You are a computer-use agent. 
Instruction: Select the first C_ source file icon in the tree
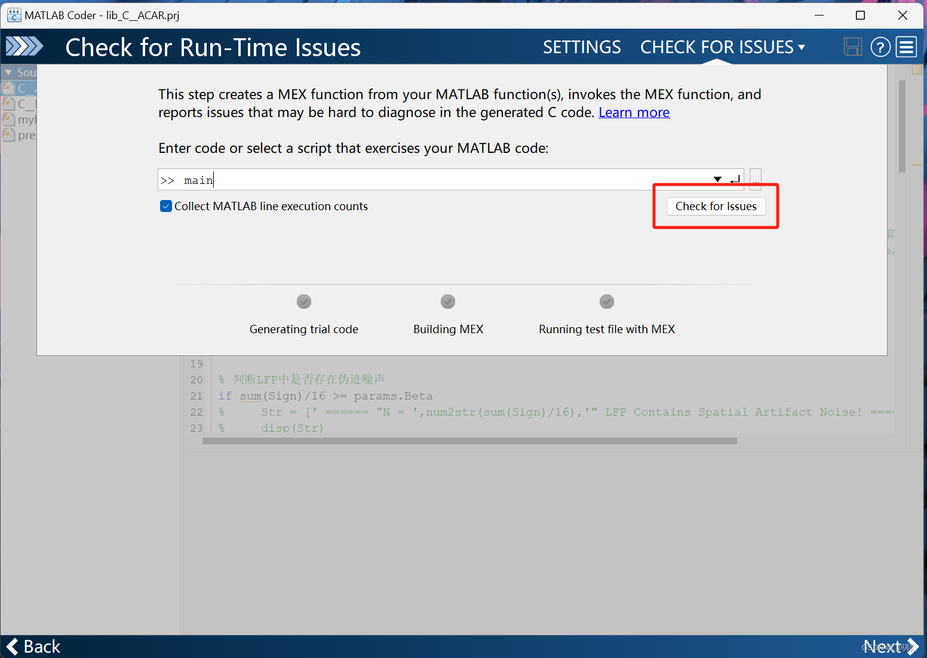pos(8,88)
